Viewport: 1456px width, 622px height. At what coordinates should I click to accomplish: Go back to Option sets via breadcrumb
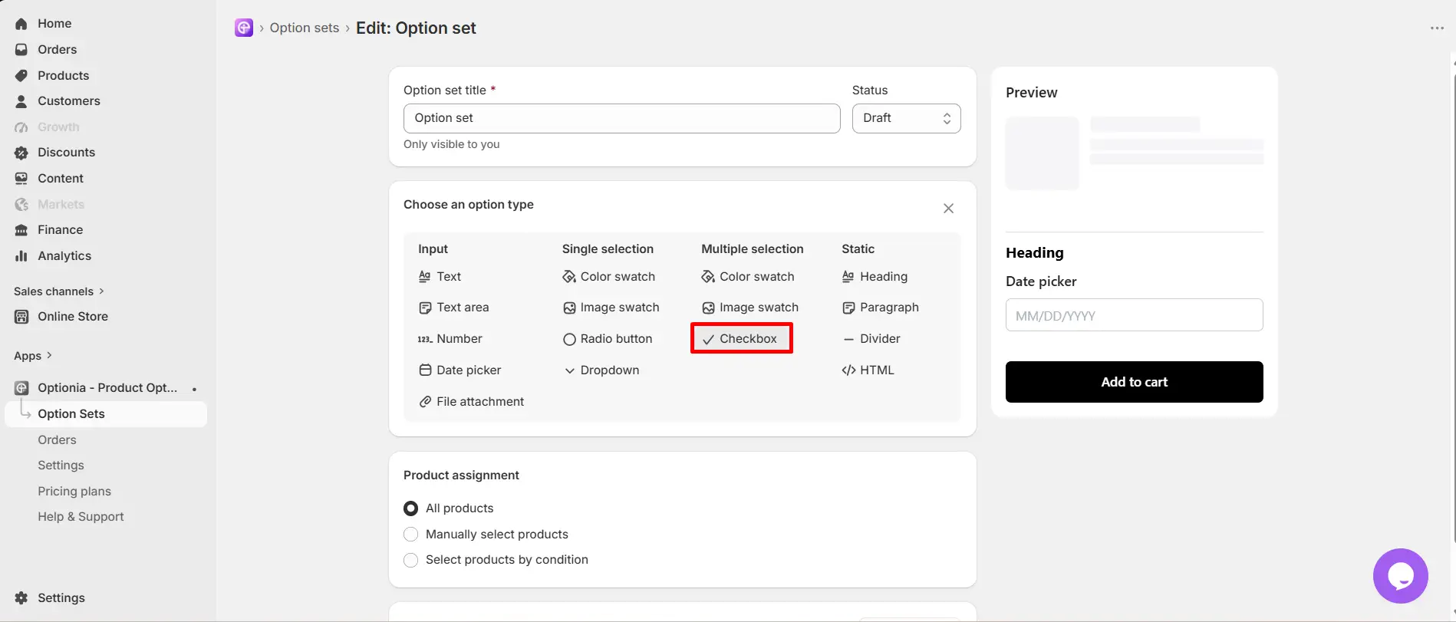coord(304,28)
